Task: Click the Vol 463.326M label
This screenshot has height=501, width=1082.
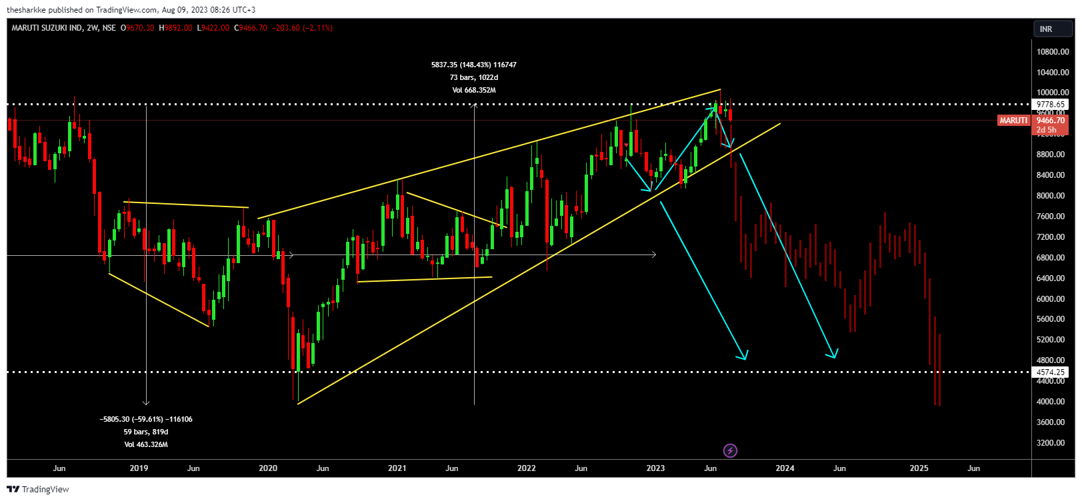Action: pos(146,444)
